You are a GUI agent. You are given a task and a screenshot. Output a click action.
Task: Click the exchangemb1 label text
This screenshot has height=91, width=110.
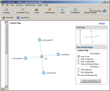[x=17, y=58]
